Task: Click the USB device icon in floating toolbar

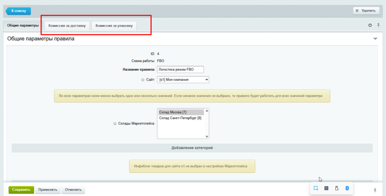Action: (x=337, y=188)
